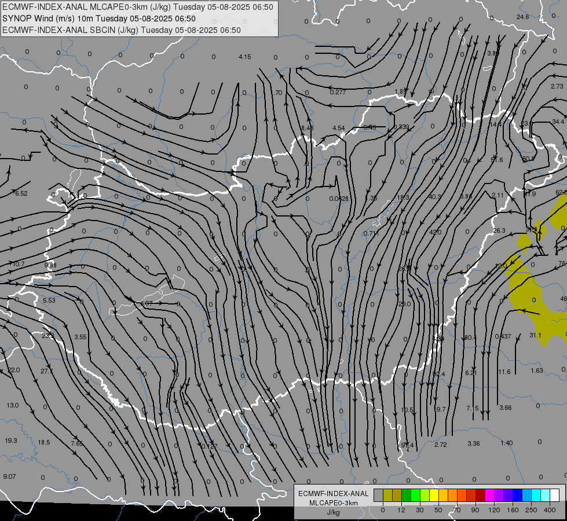Image resolution: width=567 pixels, height=521 pixels.
Task: Select the map value 19.3
Action: (11, 441)
